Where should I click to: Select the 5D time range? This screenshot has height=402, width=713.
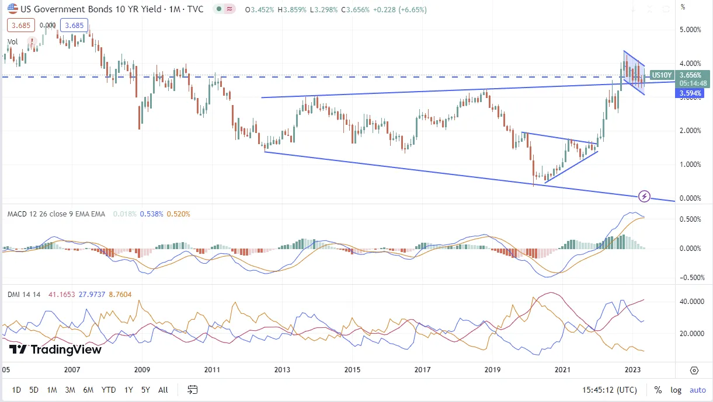[x=34, y=390]
